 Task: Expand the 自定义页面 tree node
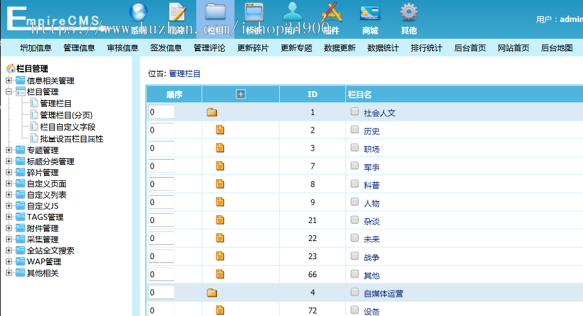coord(9,184)
